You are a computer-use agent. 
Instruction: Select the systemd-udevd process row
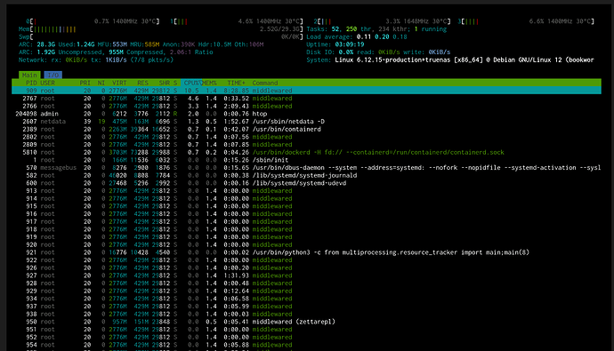click(x=306, y=183)
